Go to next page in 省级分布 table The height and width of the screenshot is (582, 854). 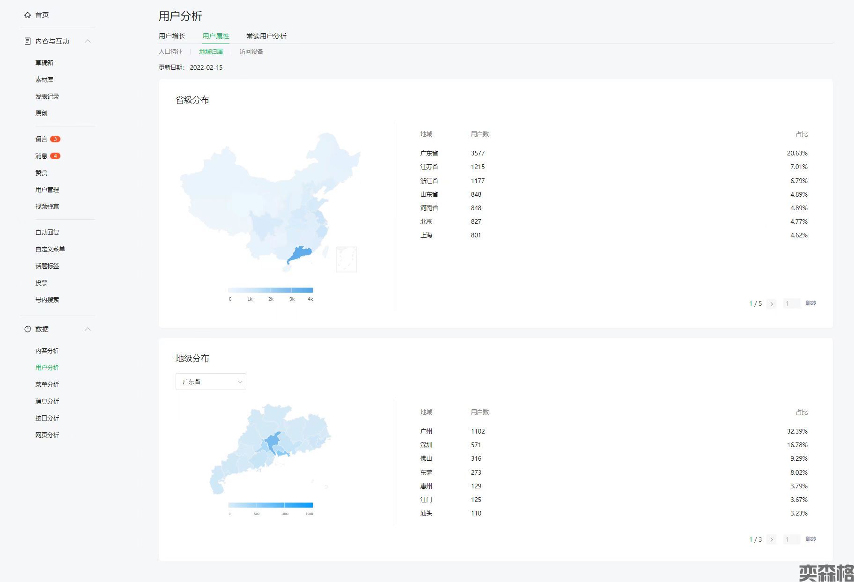tap(772, 304)
